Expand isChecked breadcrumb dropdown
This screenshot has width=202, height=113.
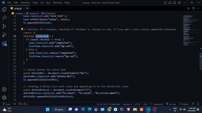(x=49, y=13)
